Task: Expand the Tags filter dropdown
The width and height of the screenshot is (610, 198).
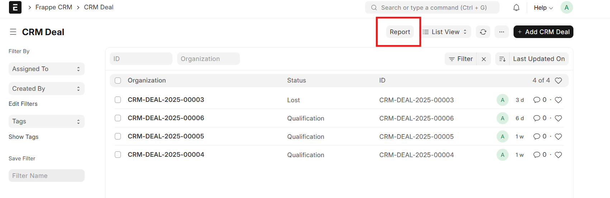Action: (46, 121)
